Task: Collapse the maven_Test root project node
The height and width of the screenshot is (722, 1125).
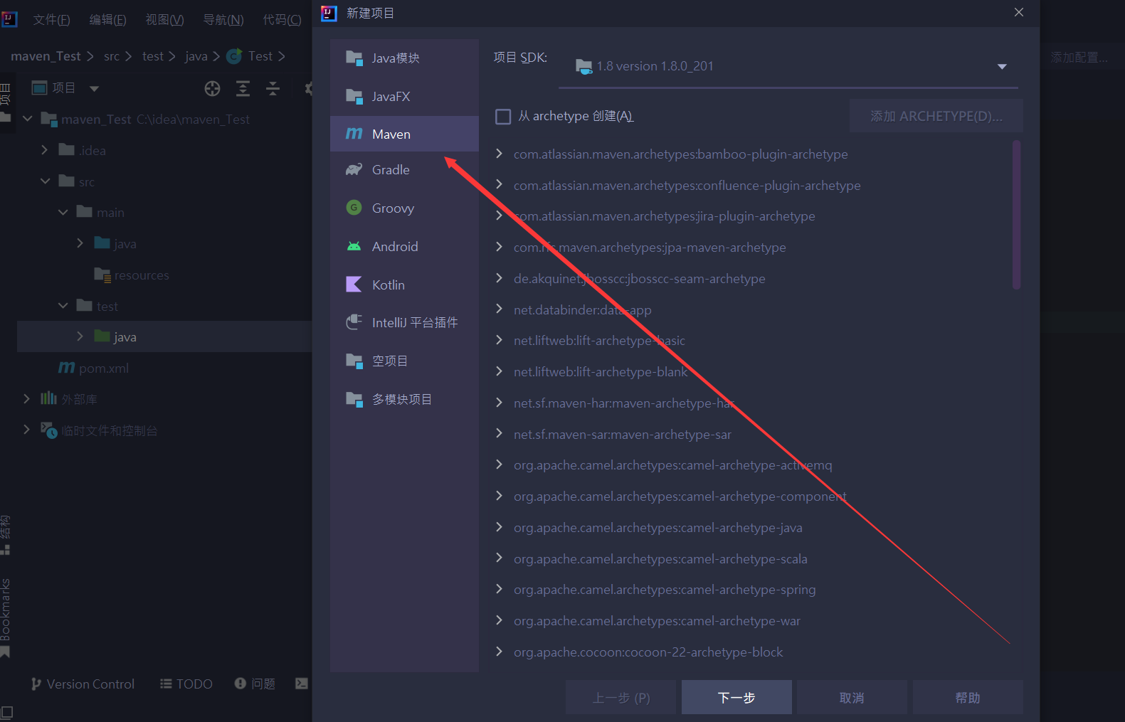Action: coord(28,119)
